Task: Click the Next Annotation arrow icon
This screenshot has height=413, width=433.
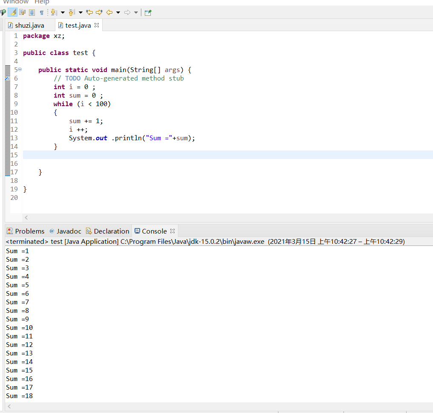Action: (54, 12)
